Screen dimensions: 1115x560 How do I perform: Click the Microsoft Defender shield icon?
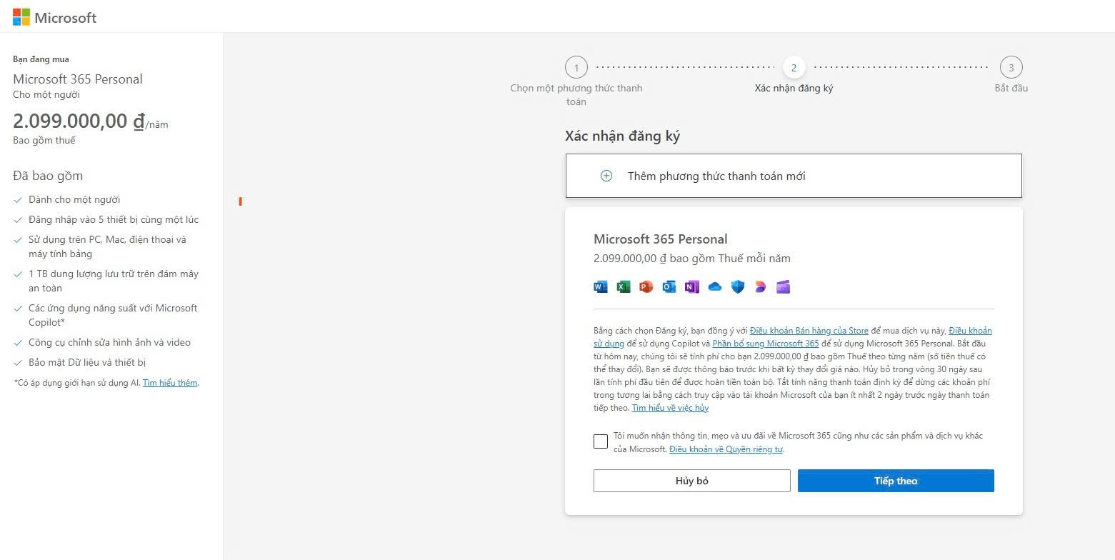tap(738, 287)
